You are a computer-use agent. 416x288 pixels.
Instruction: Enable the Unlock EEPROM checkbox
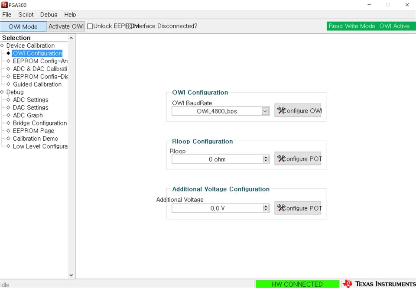point(90,26)
